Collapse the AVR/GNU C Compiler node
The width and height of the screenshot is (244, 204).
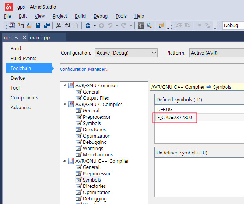(64, 104)
